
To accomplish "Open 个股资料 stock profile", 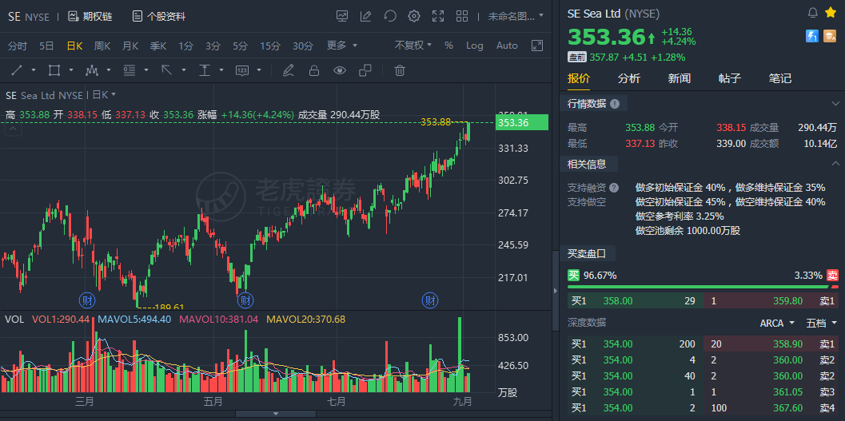I will (x=159, y=16).
